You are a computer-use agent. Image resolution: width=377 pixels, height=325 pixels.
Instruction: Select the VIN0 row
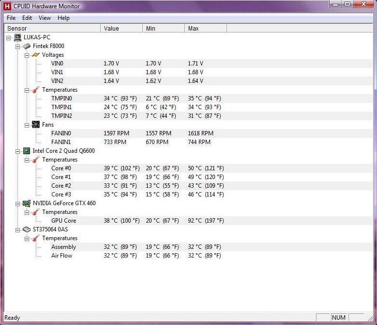point(211,64)
